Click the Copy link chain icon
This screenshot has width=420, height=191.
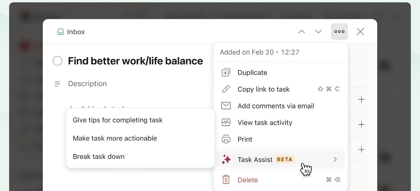[226, 89]
